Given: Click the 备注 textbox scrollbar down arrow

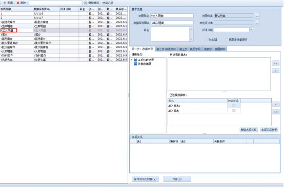Looking at the screenshot, I should (x=191, y=39).
